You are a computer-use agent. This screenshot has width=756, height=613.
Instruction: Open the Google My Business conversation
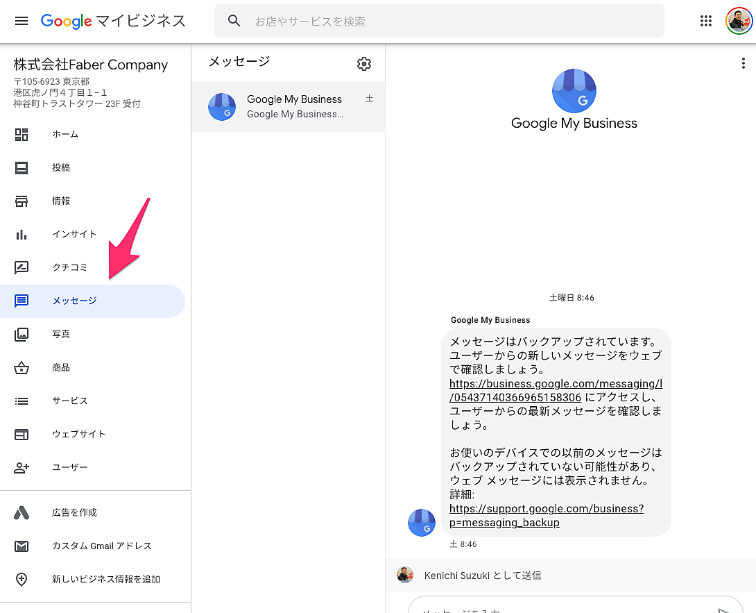pyautogui.click(x=289, y=107)
